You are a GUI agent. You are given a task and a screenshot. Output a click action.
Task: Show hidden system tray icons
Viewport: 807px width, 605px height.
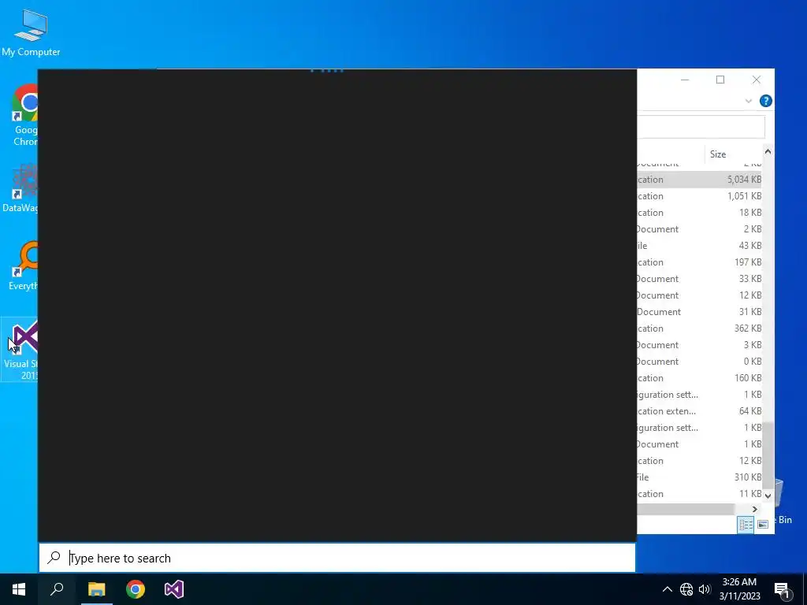click(x=667, y=589)
